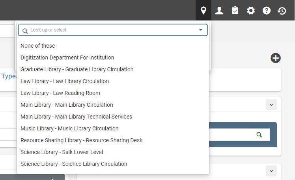Click the green magnifier search icon
Screen dimensions: 295x180
pos(259,135)
